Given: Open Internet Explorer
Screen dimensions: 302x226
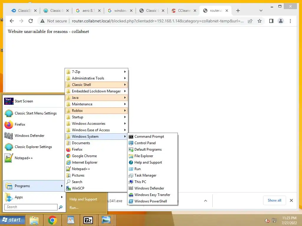Looking at the screenshot, I should coord(96,162).
